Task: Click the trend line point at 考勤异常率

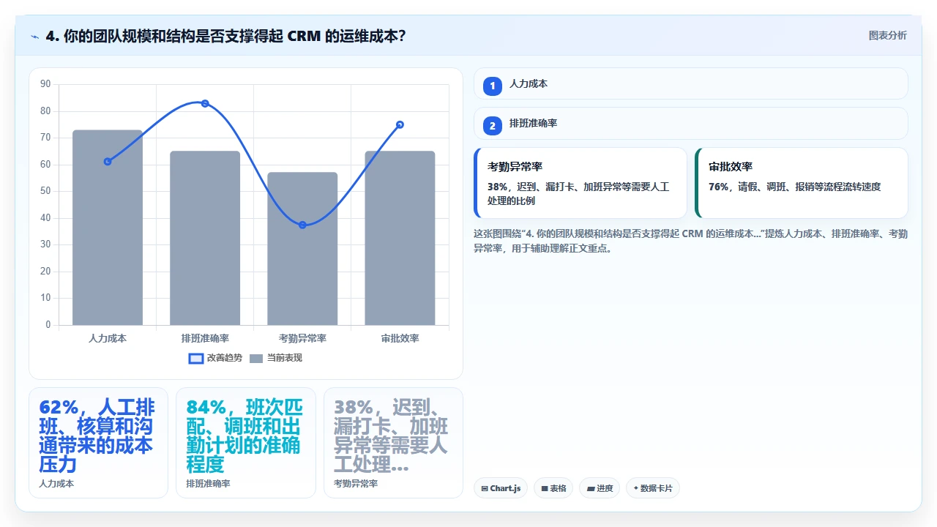Action: point(302,225)
